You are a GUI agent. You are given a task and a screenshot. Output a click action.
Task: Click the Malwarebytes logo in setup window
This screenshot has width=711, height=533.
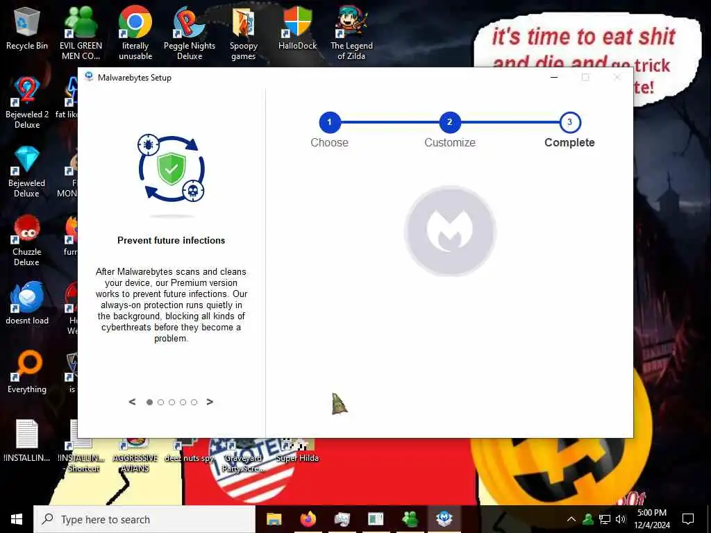pyautogui.click(x=450, y=230)
